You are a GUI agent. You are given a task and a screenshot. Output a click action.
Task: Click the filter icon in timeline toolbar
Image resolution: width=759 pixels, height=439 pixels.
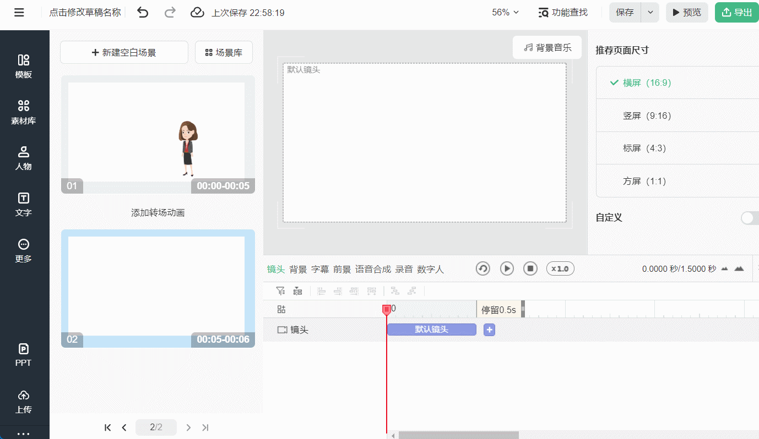point(280,291)
